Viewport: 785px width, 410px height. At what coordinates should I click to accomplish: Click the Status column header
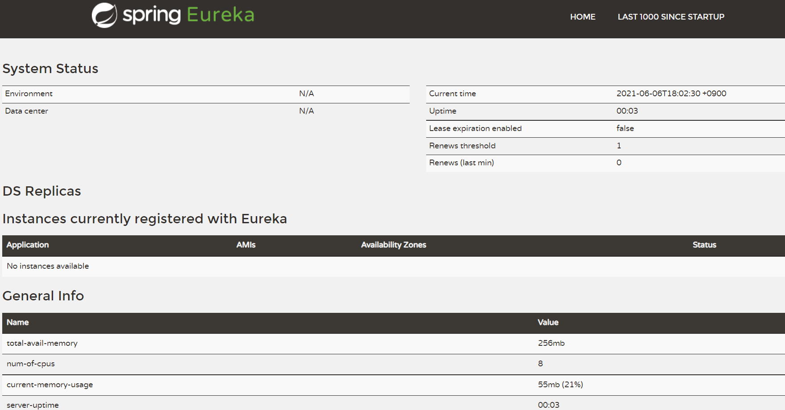[704, 245]
